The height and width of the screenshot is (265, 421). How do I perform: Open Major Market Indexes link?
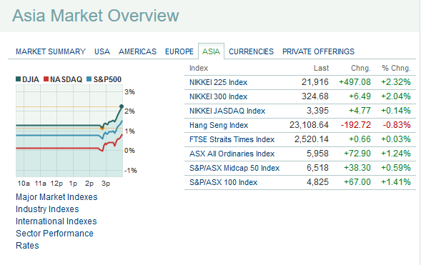(56, 197)
